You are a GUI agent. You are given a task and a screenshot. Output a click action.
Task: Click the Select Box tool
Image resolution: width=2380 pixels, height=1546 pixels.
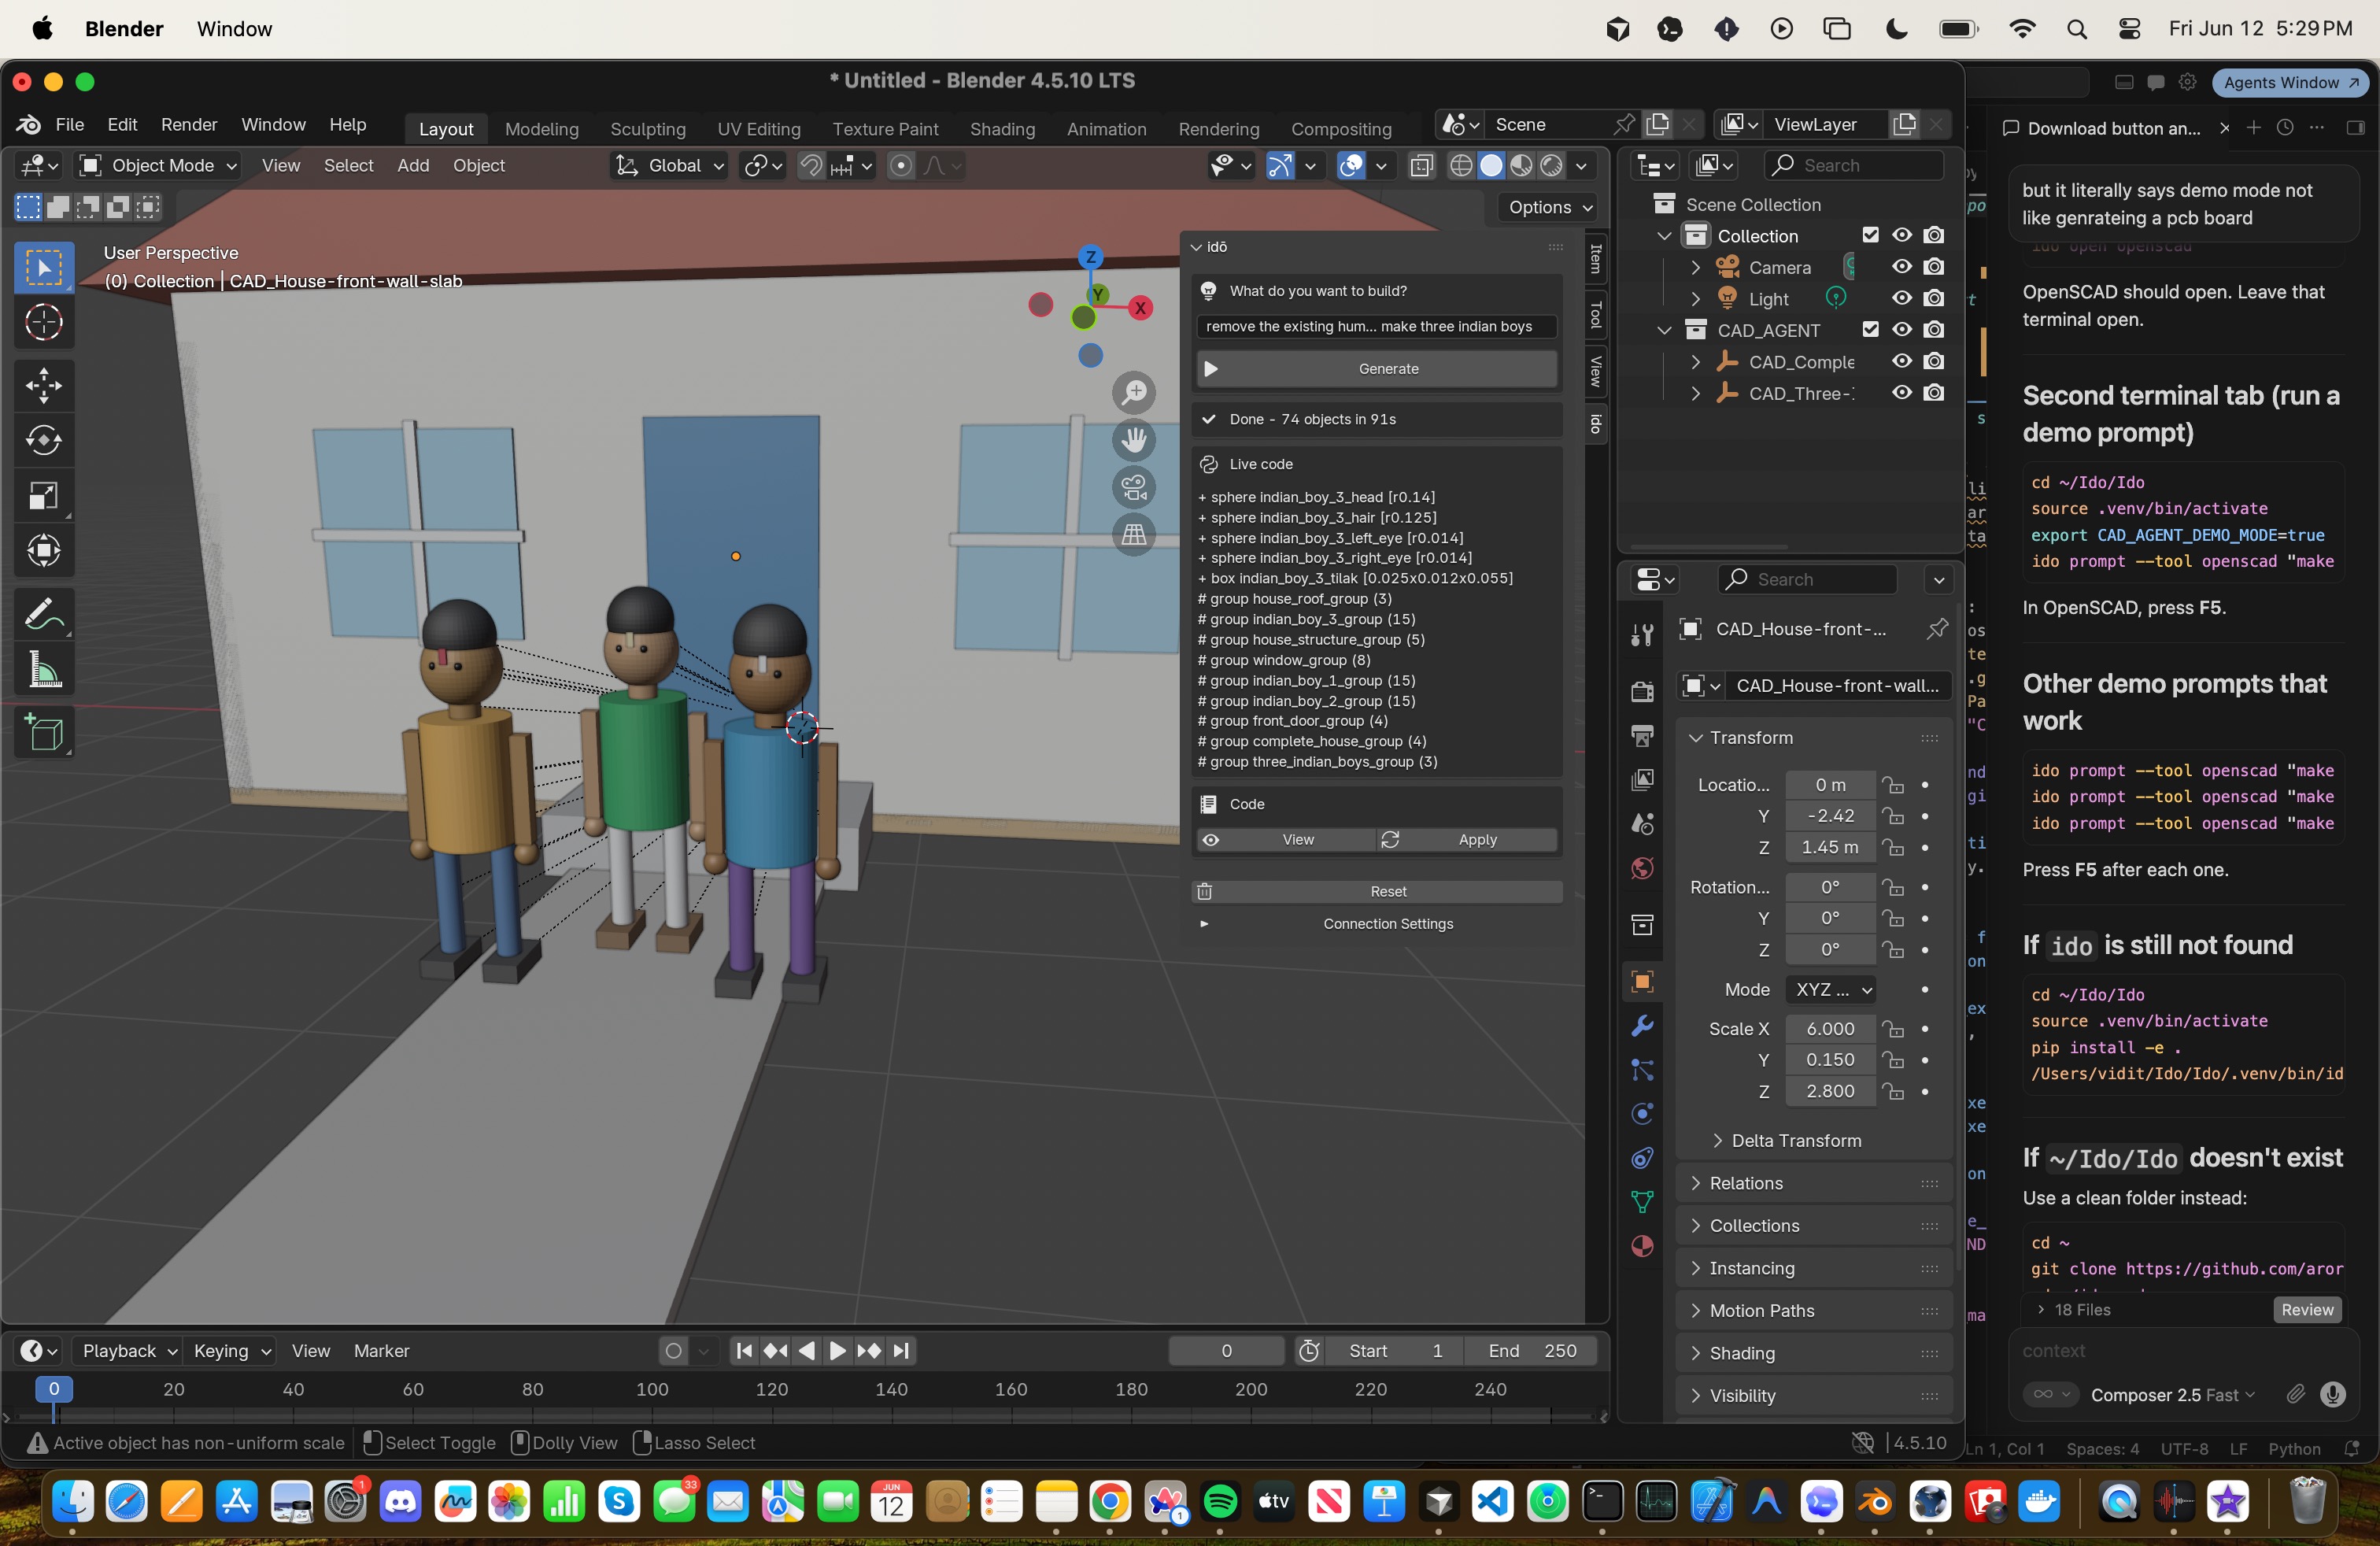(x=44, y=268)
